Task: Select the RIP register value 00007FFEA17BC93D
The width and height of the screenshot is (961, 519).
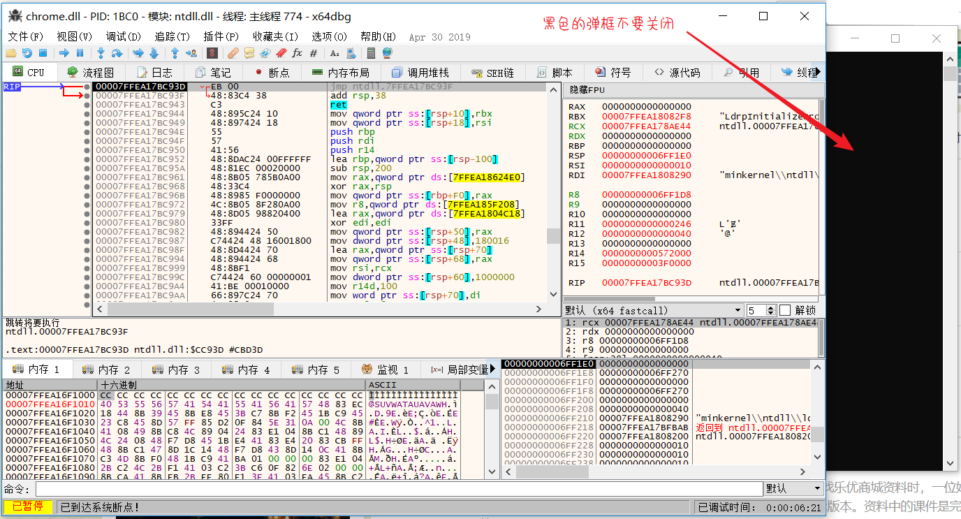Action: coord(646,283)
